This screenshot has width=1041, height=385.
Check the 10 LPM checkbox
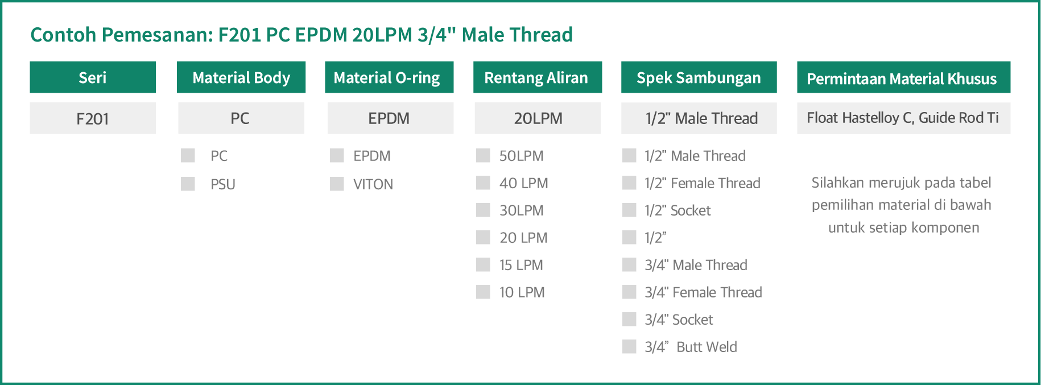click(483, 292)
